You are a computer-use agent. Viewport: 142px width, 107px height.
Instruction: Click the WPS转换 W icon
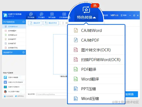pyautogui.click(x=52, y=14)
